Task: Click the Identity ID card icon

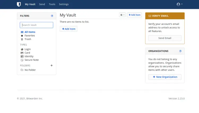Action: click(x=22, y=56)
